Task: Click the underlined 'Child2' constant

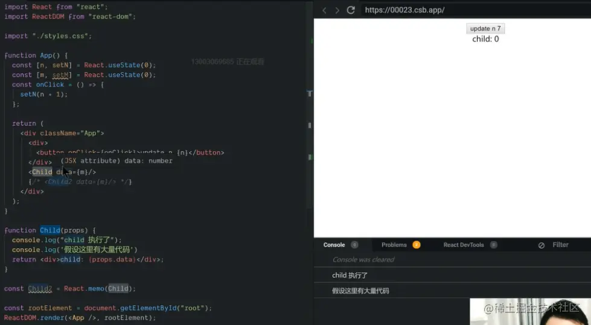Action: pyautogui.click(x=40, y=289)
